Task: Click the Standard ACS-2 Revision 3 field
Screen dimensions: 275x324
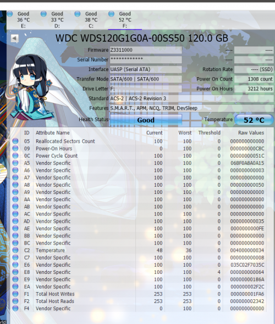Action: [191, 99]
